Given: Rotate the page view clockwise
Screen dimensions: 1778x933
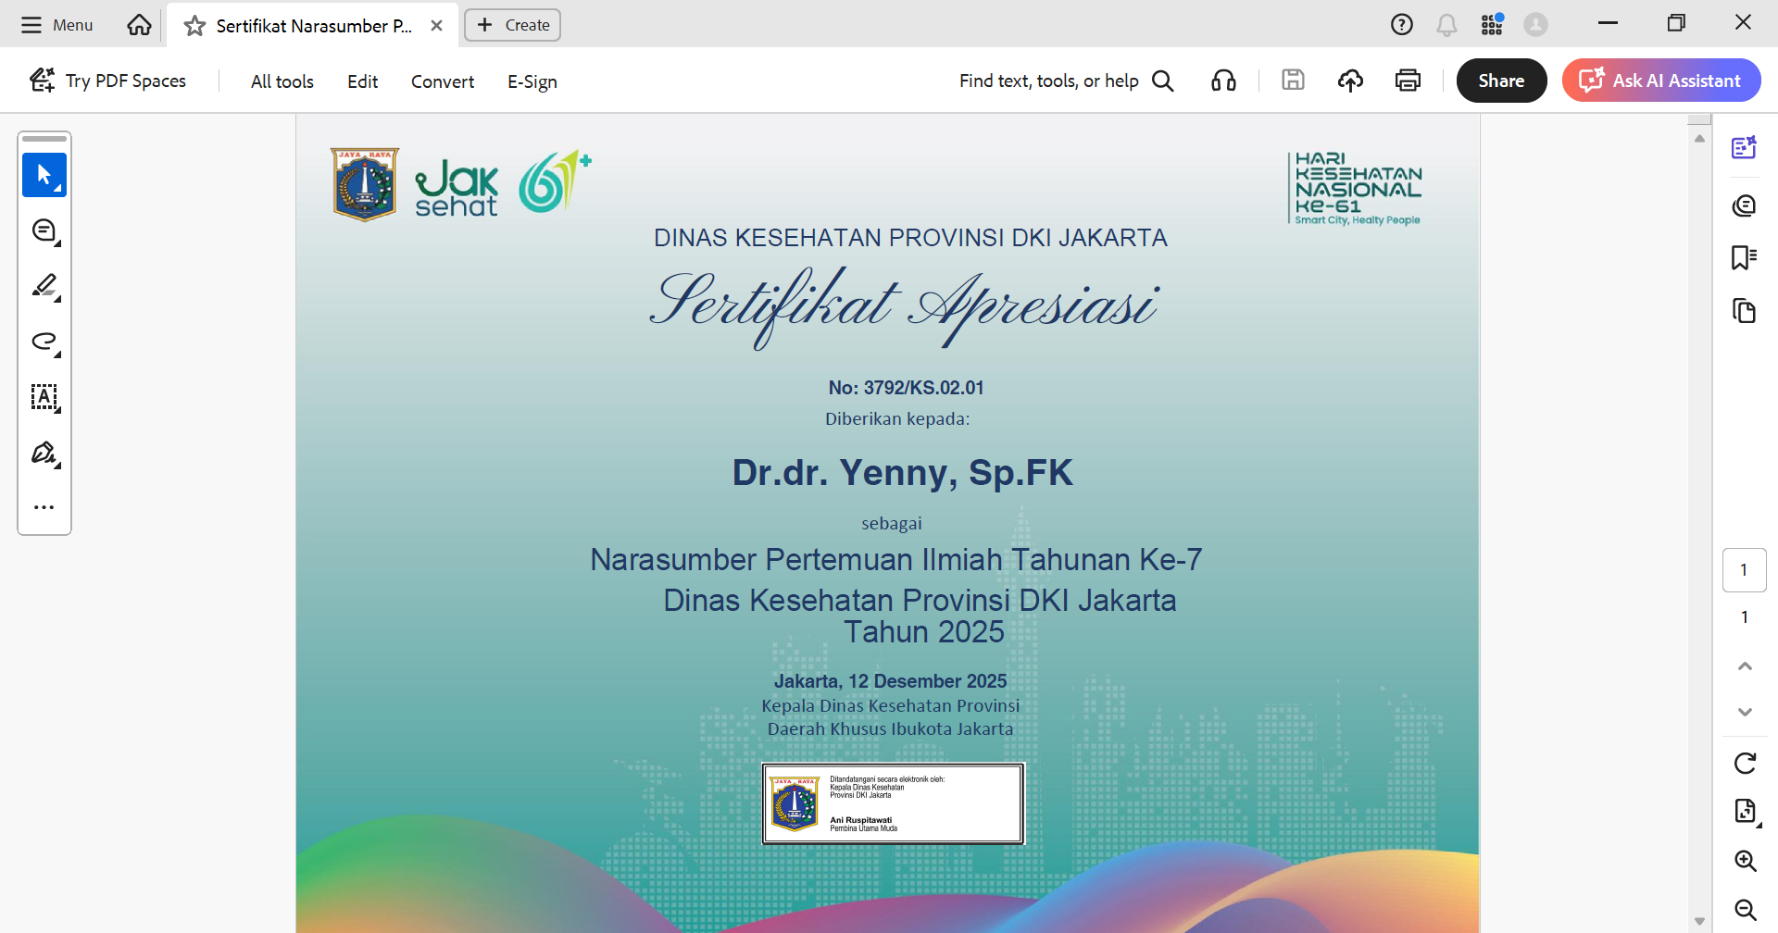Looking at the screenshot, I should click(x=1745, y=764).
